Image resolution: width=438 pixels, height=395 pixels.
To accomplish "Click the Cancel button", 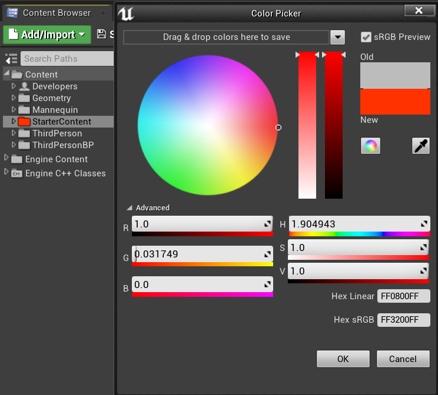I will 403,359.
